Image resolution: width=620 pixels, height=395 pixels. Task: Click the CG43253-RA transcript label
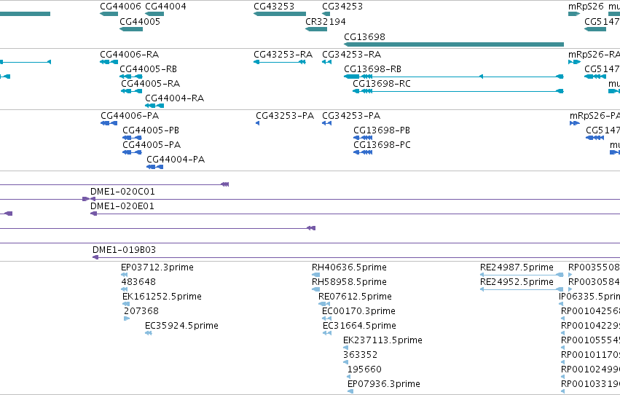(x=283, y=54)
